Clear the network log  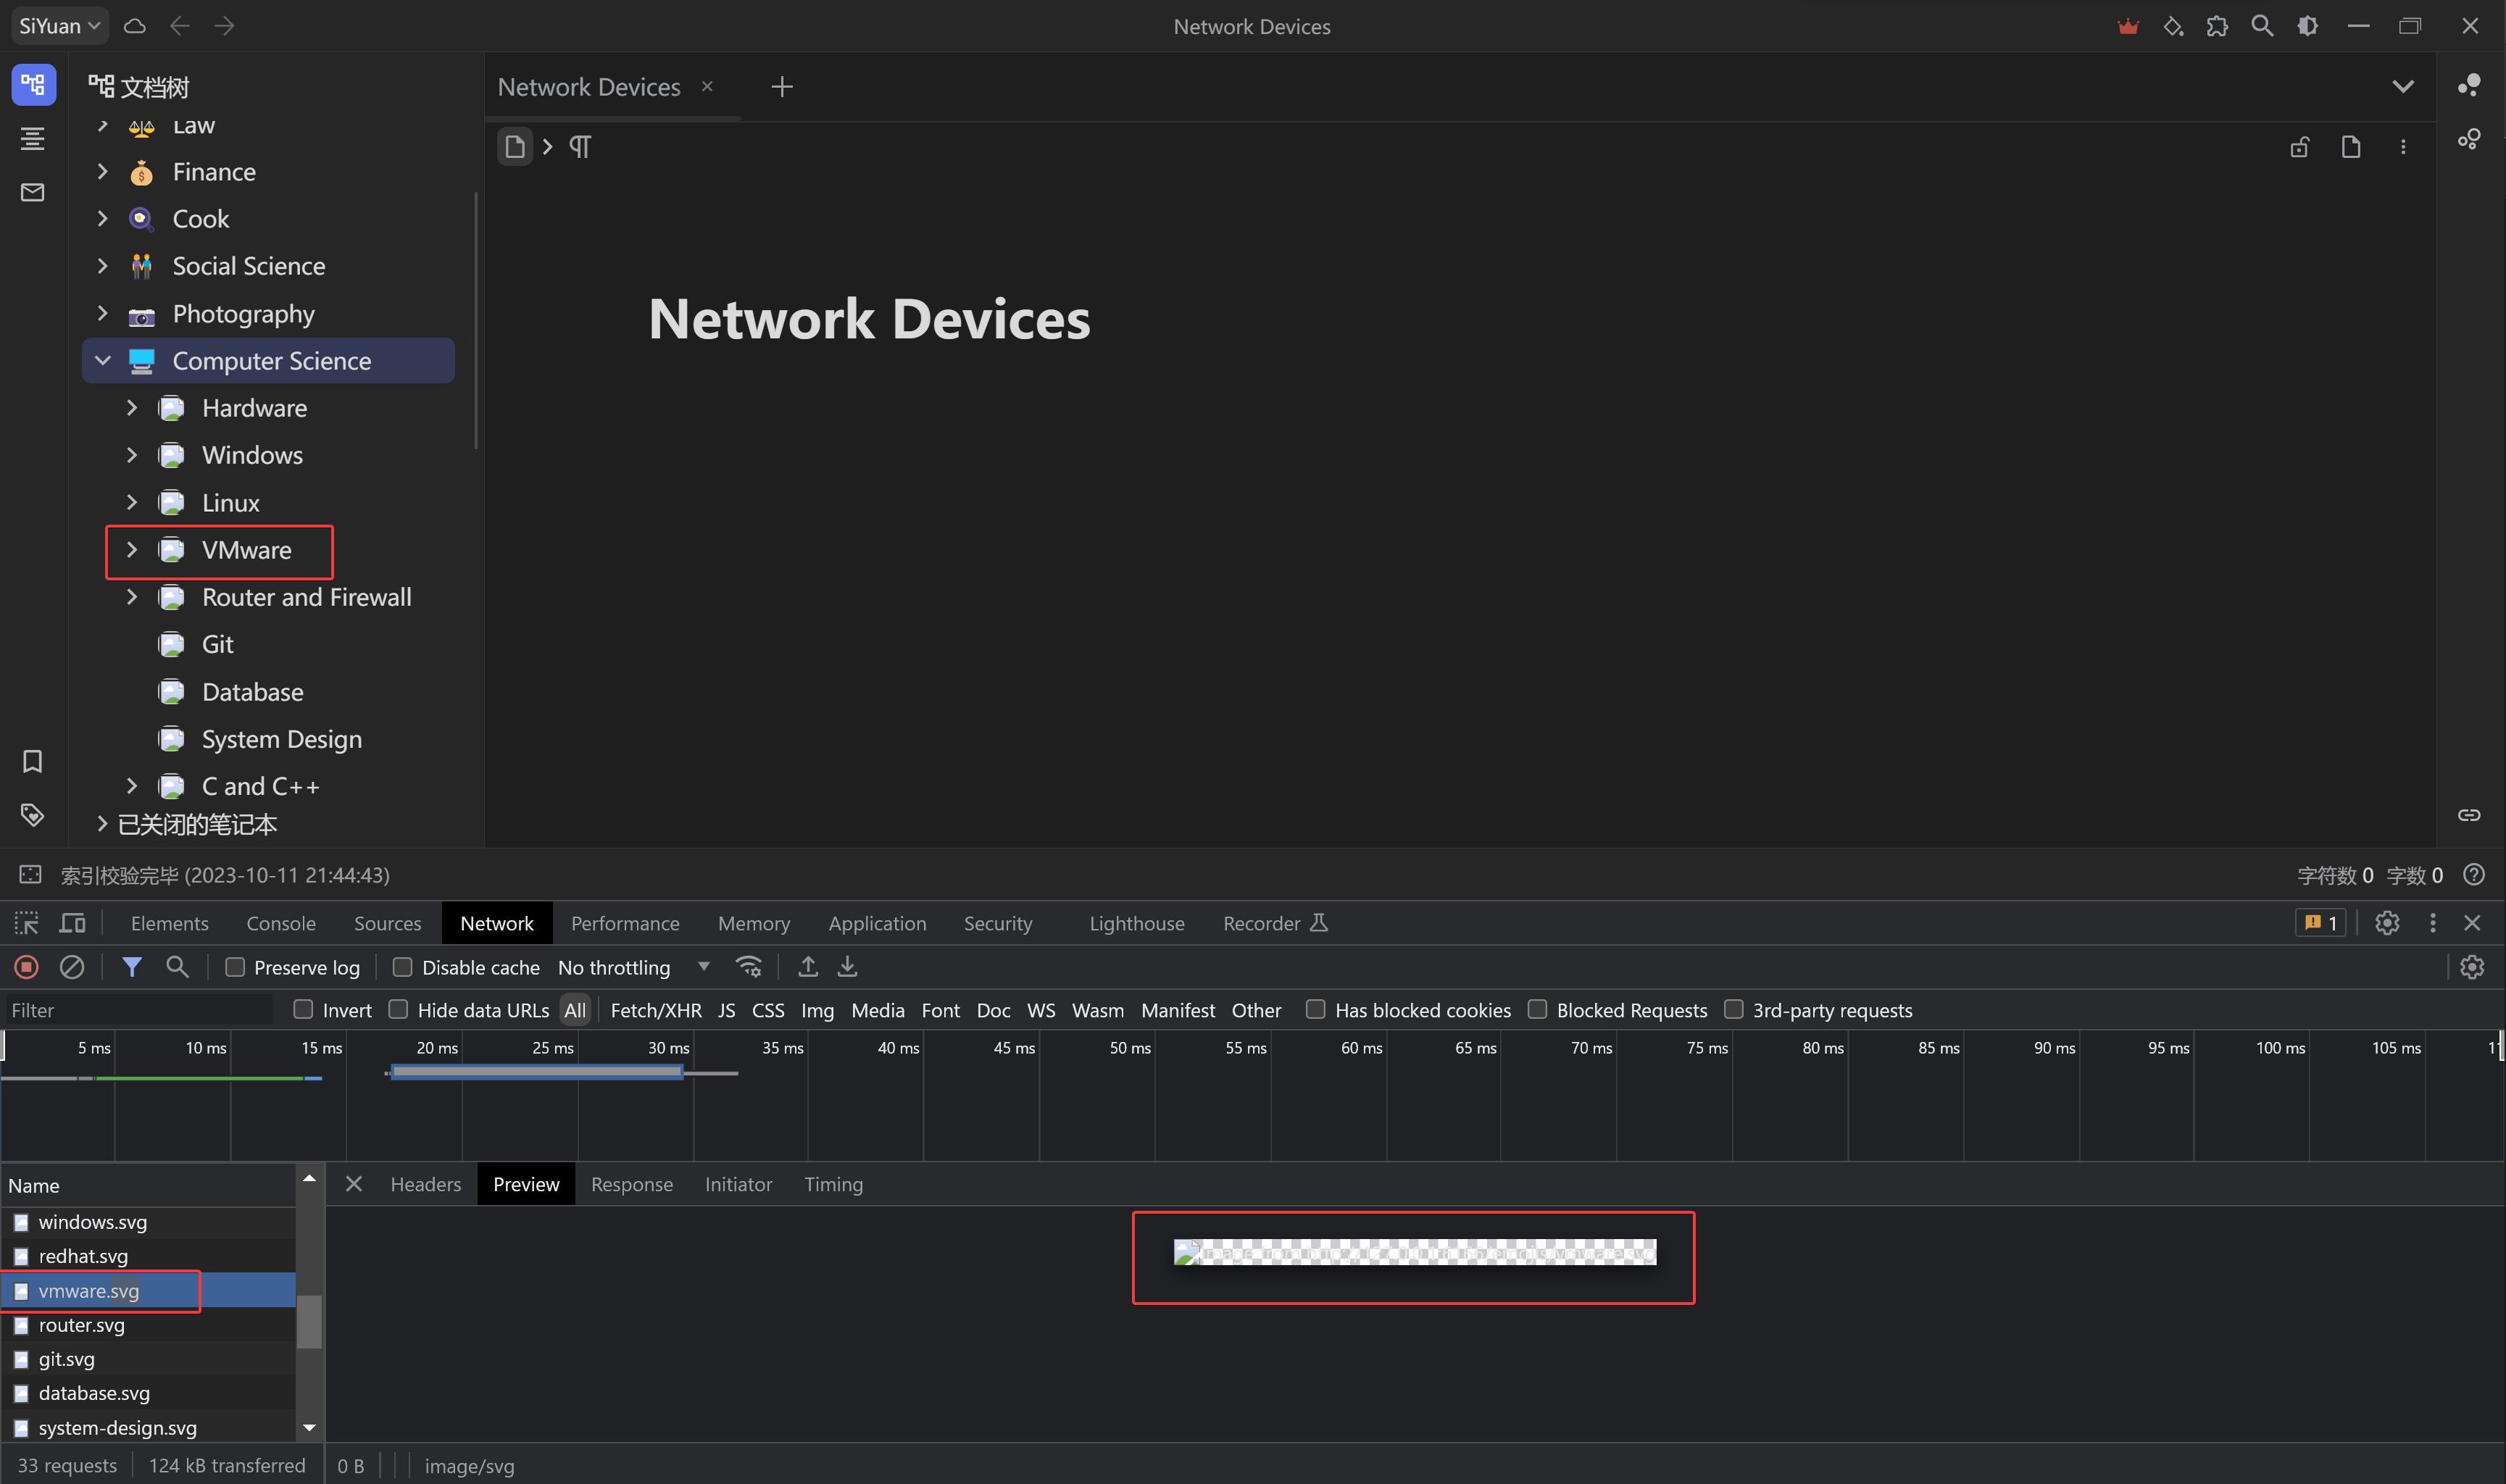pos(72,967)
